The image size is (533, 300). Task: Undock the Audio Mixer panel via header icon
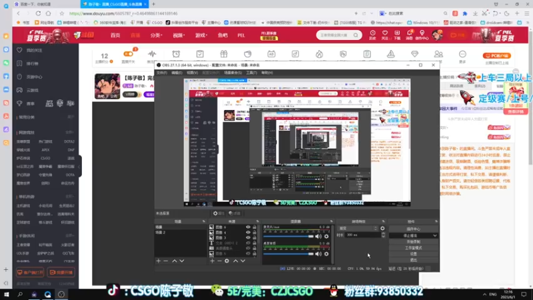coord(331,221)
